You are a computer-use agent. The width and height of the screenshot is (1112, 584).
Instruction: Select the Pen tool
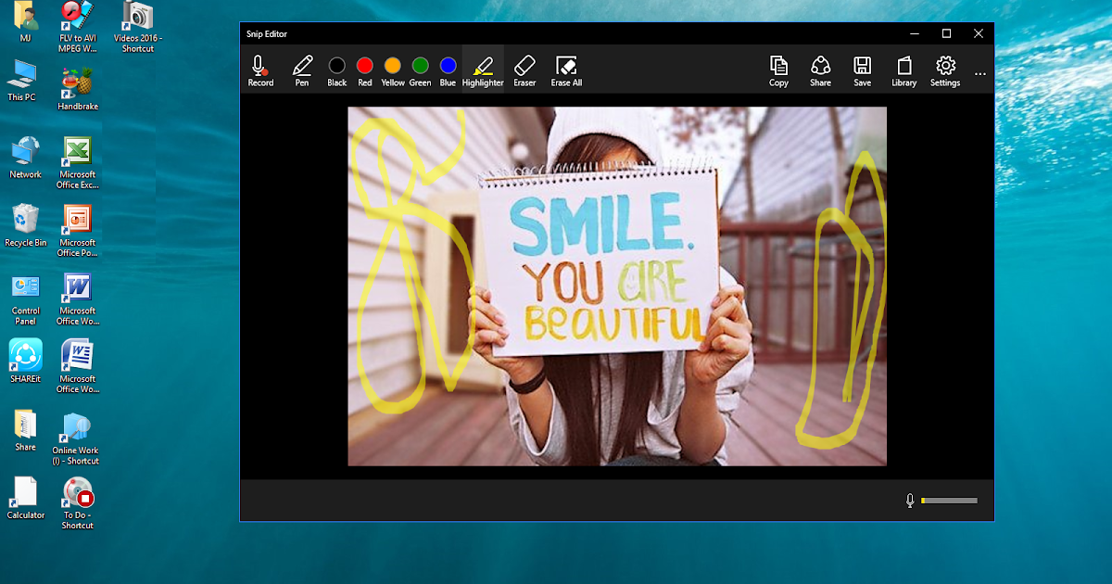tap(301, 70)
